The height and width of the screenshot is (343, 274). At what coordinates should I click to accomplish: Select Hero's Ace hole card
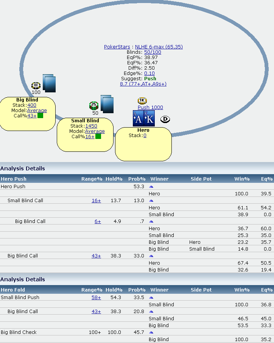(138, 118)
